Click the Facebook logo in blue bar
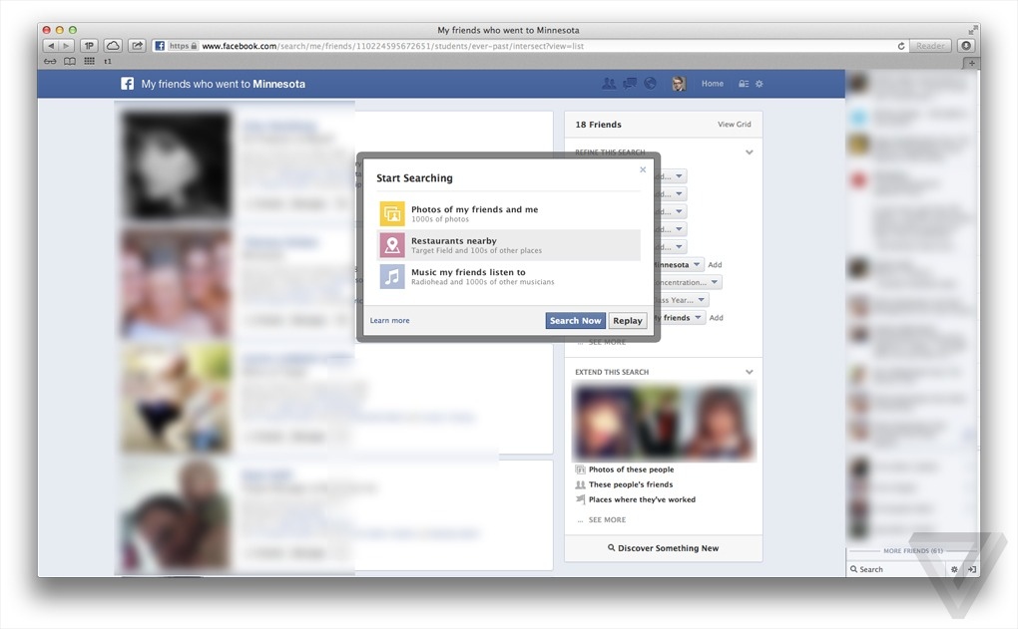The image size is (1018, 629). 128,84
